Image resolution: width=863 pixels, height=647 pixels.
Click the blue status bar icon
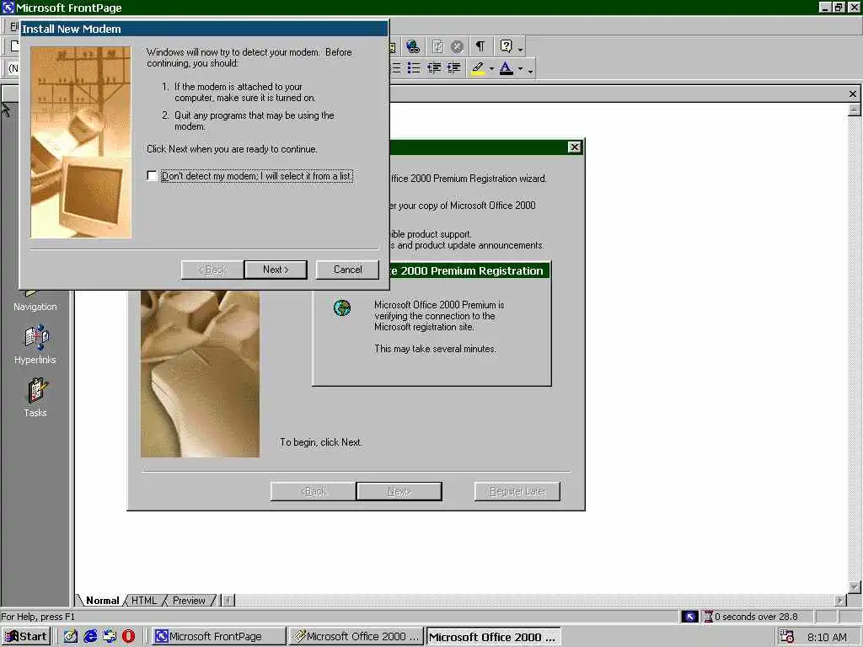(689, 617)
